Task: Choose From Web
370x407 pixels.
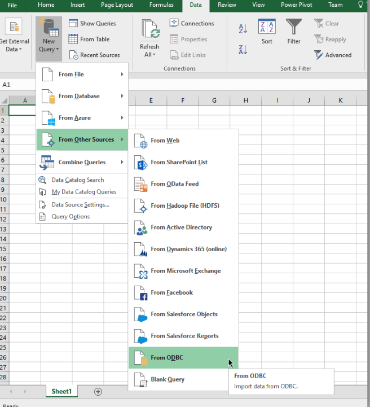Action: click(x=183, y=141)
